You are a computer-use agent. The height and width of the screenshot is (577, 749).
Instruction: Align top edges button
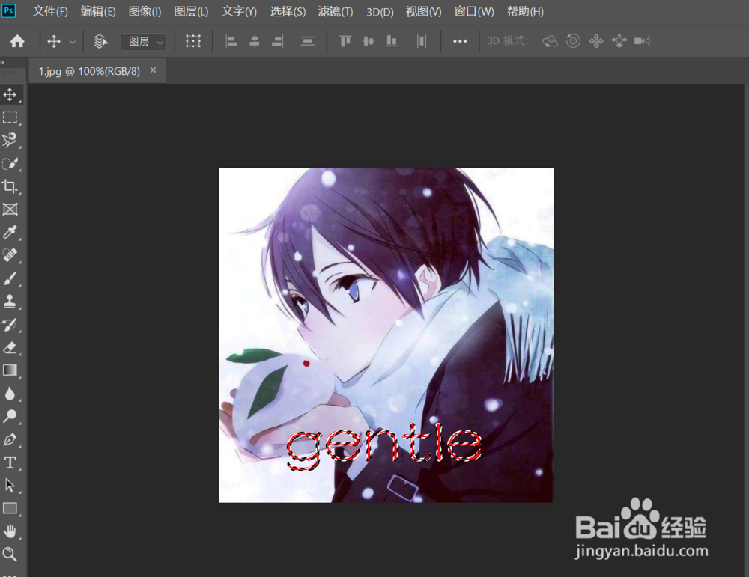(x=345, y=41)
